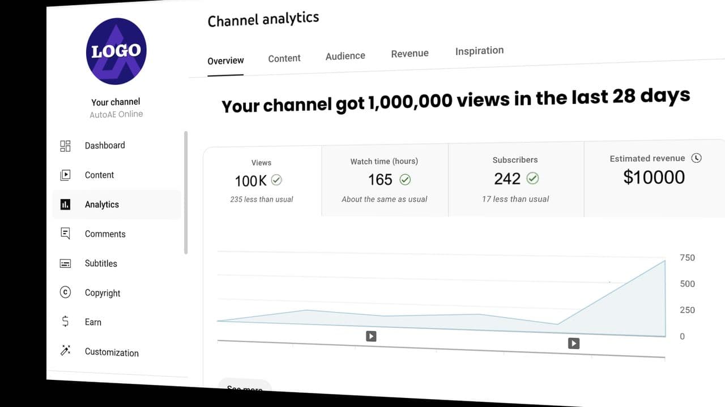This screenshot has width=725, height=407.
Task: Click the $10000 revenue value
Action: click(654, 177)
